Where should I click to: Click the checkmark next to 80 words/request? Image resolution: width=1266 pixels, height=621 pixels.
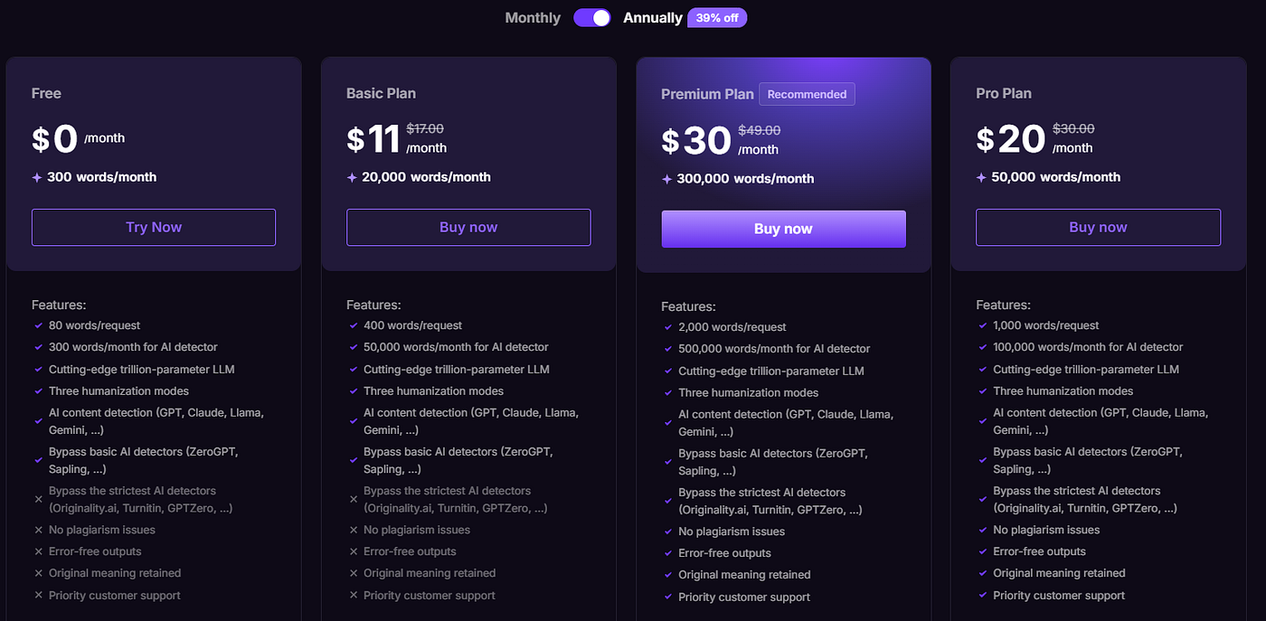38,325
